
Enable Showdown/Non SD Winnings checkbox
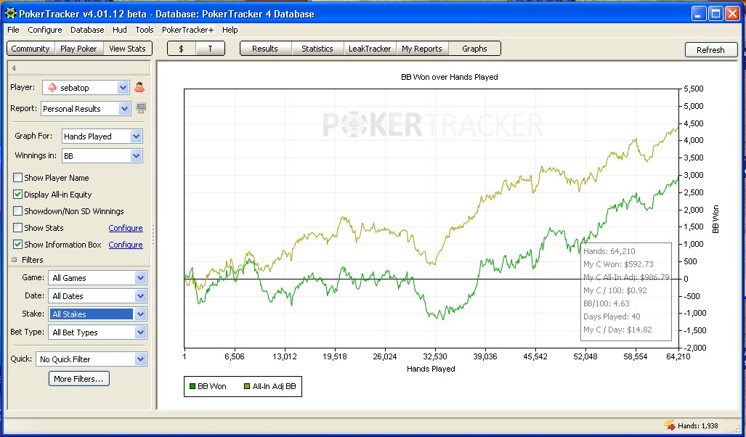coord(17,211)
